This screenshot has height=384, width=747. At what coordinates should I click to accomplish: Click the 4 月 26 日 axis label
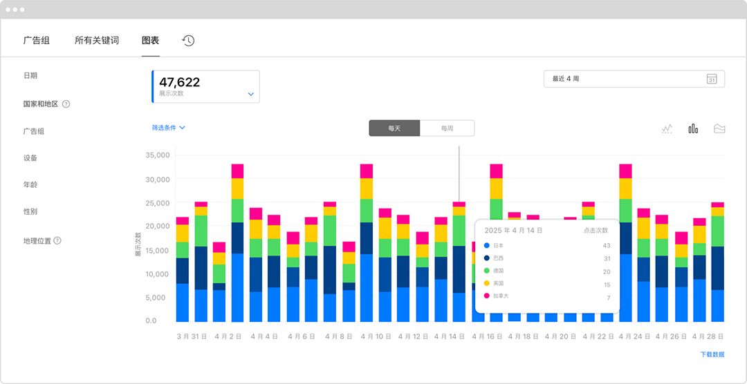[x=671, y=336]
